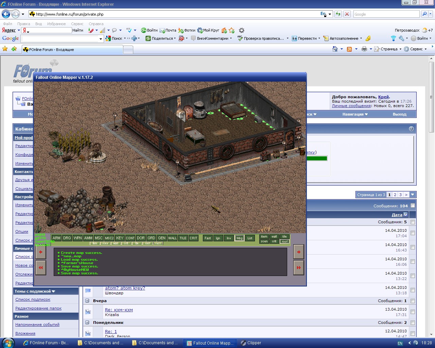Select the WALL category button
Image resolution: width=435 pixels, height=348 pixels.
[x=172, y=238]
